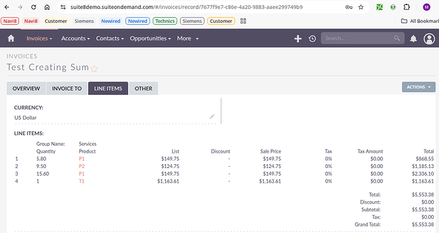Select the Line Items tab
The height and width of the screenshot is (233, 439).
(x=108, y=88)
